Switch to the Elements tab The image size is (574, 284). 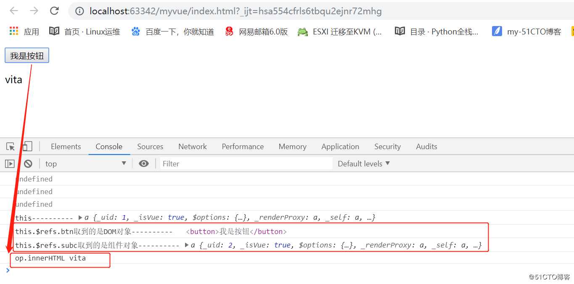click(x=66, y=147)
